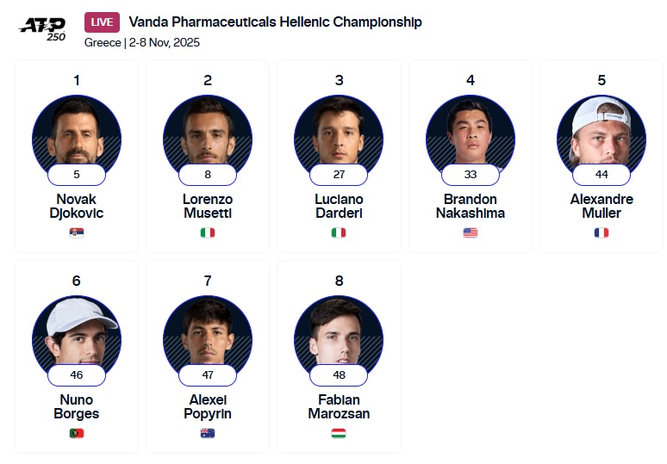Click the ranking badge 5 for Djokovic

(77, 175)
